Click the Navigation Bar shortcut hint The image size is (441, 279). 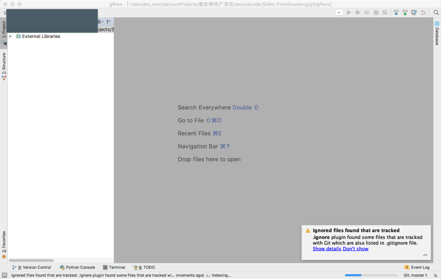pos(204,146)
